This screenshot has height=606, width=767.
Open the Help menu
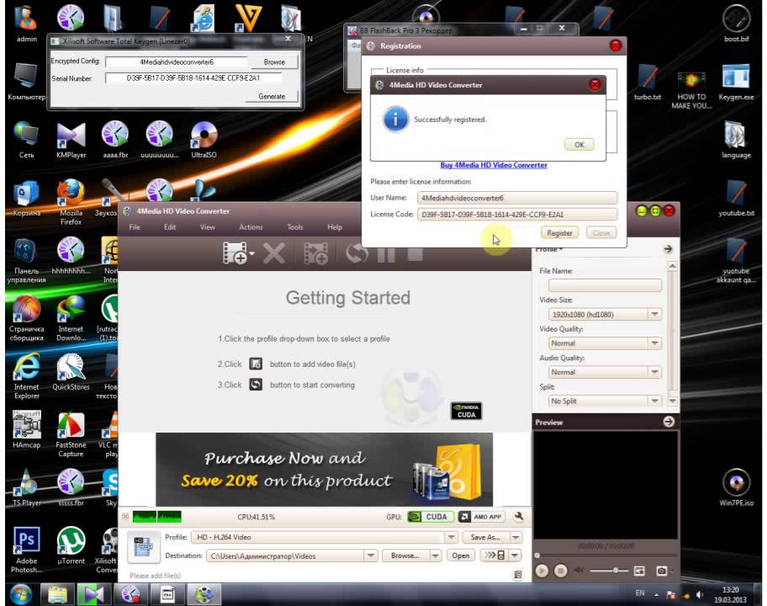(335, 227)
